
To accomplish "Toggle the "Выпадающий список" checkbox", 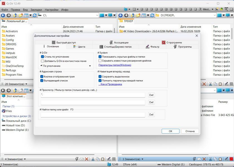I will (x=42, y=81).
